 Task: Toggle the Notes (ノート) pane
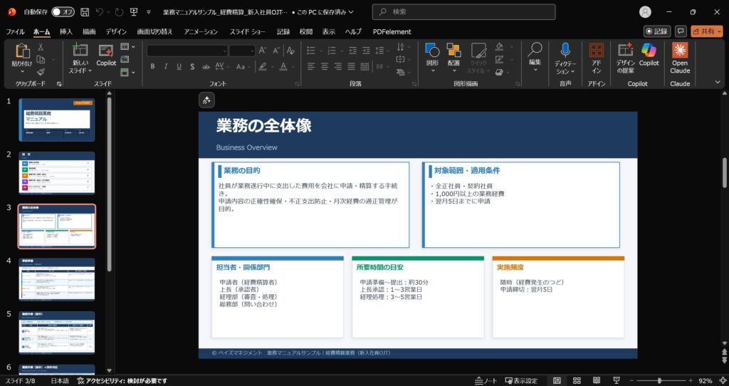(x=486, y=381)
